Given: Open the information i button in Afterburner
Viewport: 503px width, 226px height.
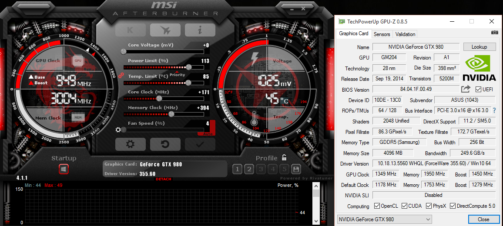Looking at the screenshot, I should [x=200, y=30].
